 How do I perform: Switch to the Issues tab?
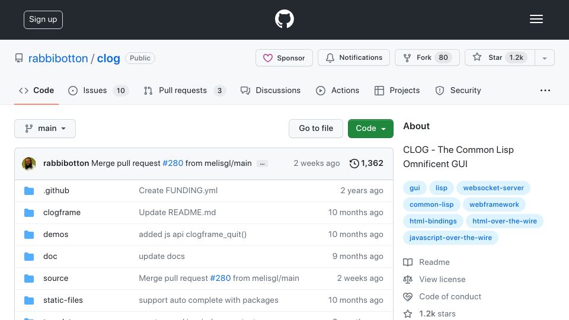98,90
